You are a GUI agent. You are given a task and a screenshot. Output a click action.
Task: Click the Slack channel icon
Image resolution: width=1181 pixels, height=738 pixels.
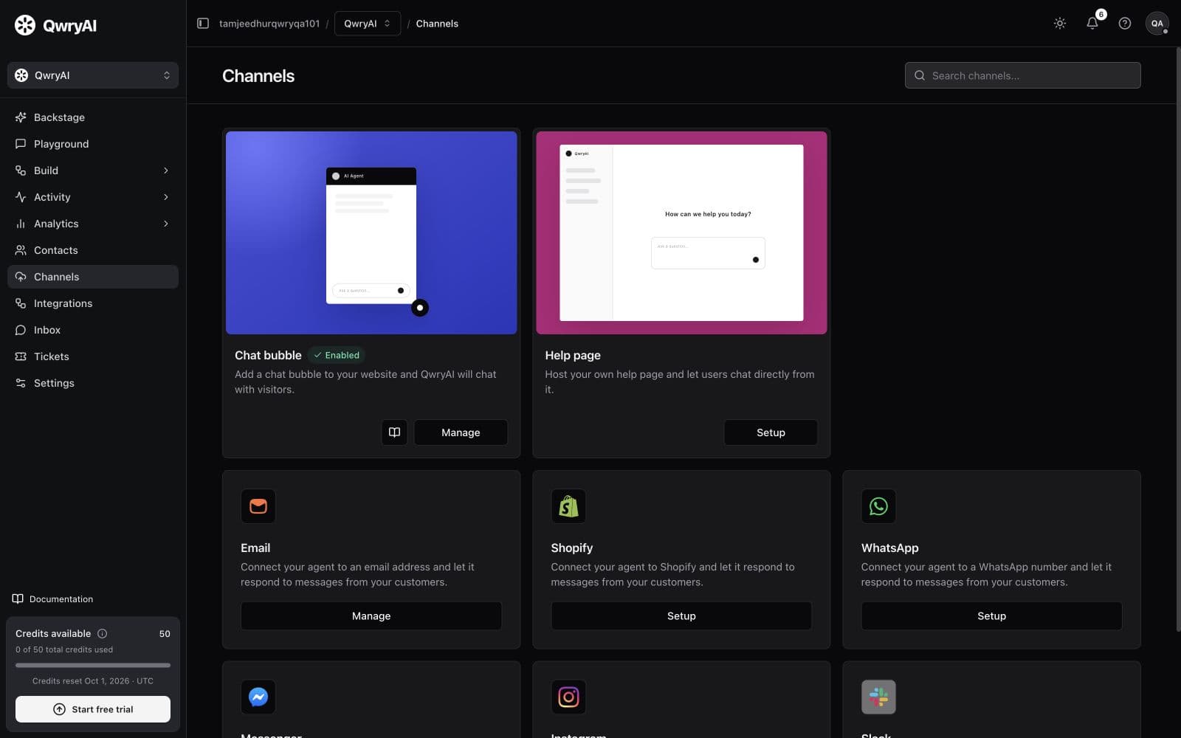(878, 697)
